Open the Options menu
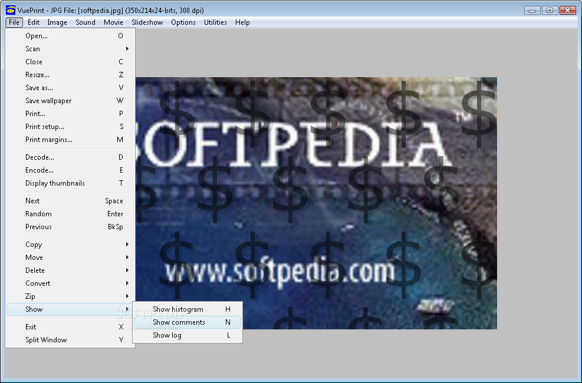Image resolution: width=582 pixels, height=383 pixels. 183,22
